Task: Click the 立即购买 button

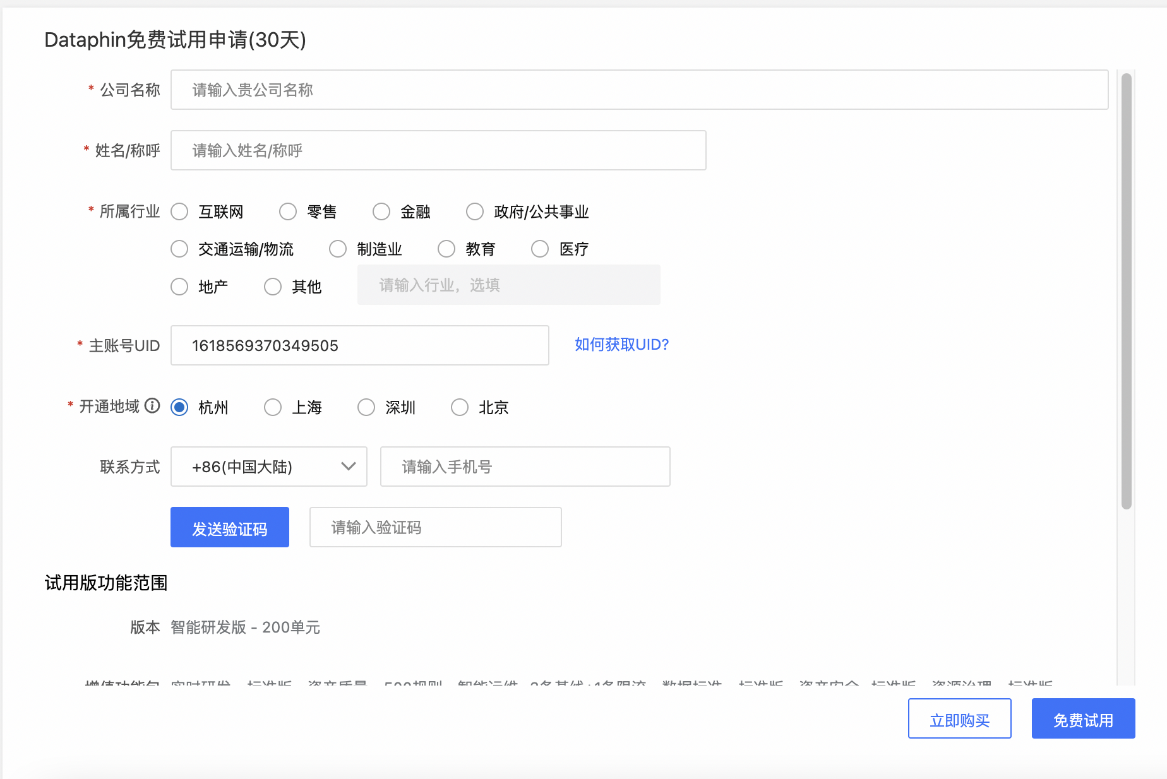Action: (x=959, y=718)
